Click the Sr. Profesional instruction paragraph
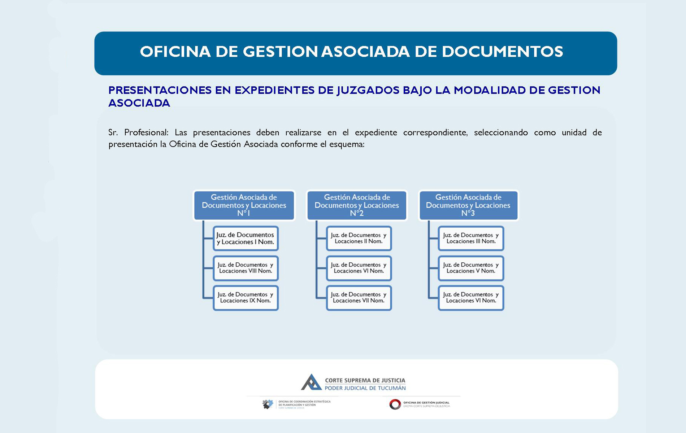The width and height of the screenshot is (686, 433). pos(355,138)
